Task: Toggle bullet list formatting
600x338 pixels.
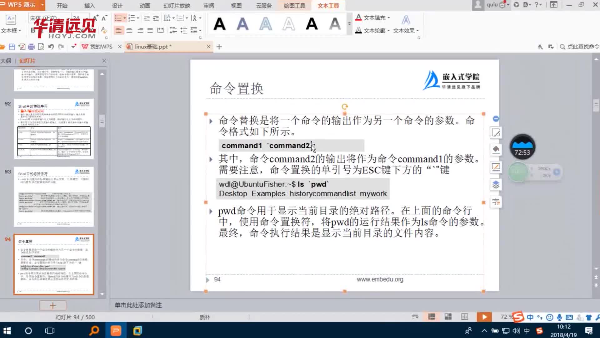Action: [x=118, y=18]
